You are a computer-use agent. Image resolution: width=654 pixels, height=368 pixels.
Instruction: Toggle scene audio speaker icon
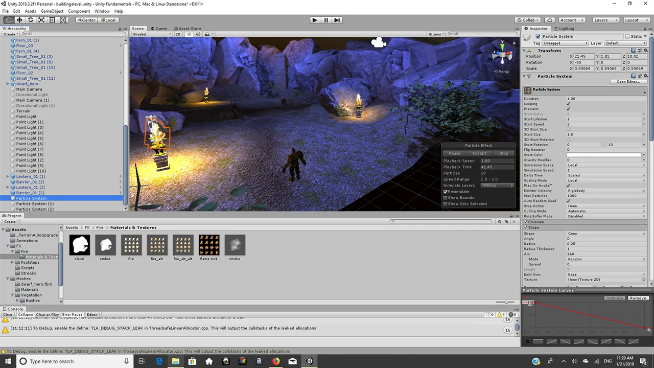(198, 34)
